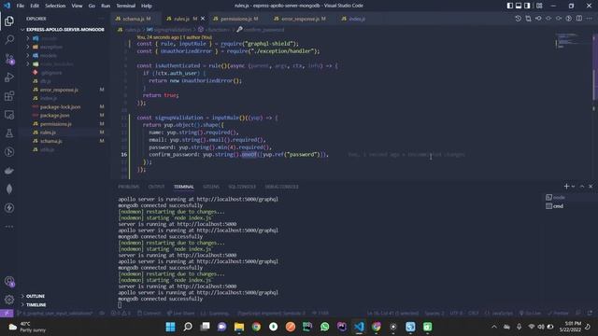Open File Explorer from taskbar
598x336 pixels.
pos(239,327)
